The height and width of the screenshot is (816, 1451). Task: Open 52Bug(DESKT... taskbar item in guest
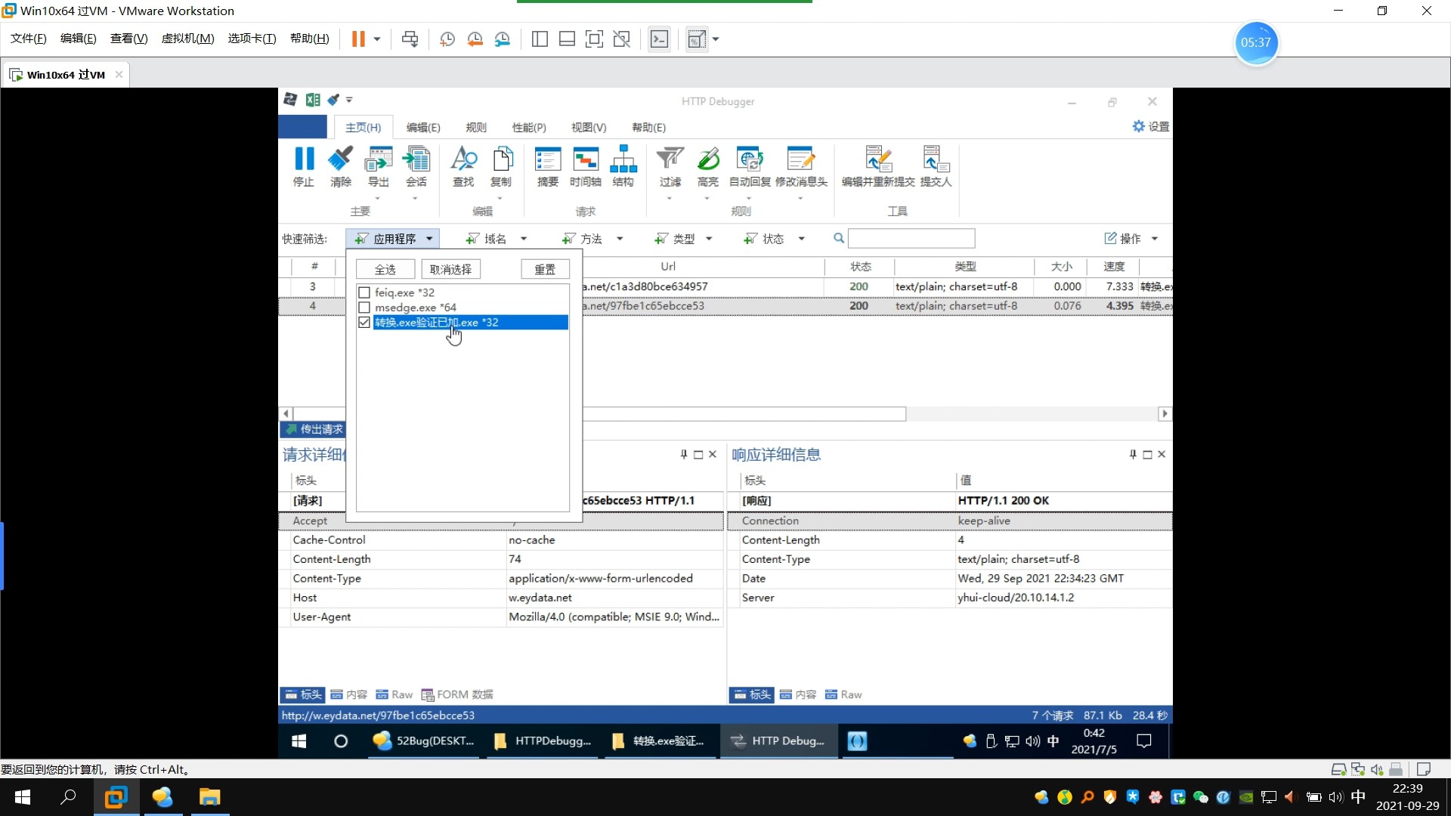[x=425, y=741]
